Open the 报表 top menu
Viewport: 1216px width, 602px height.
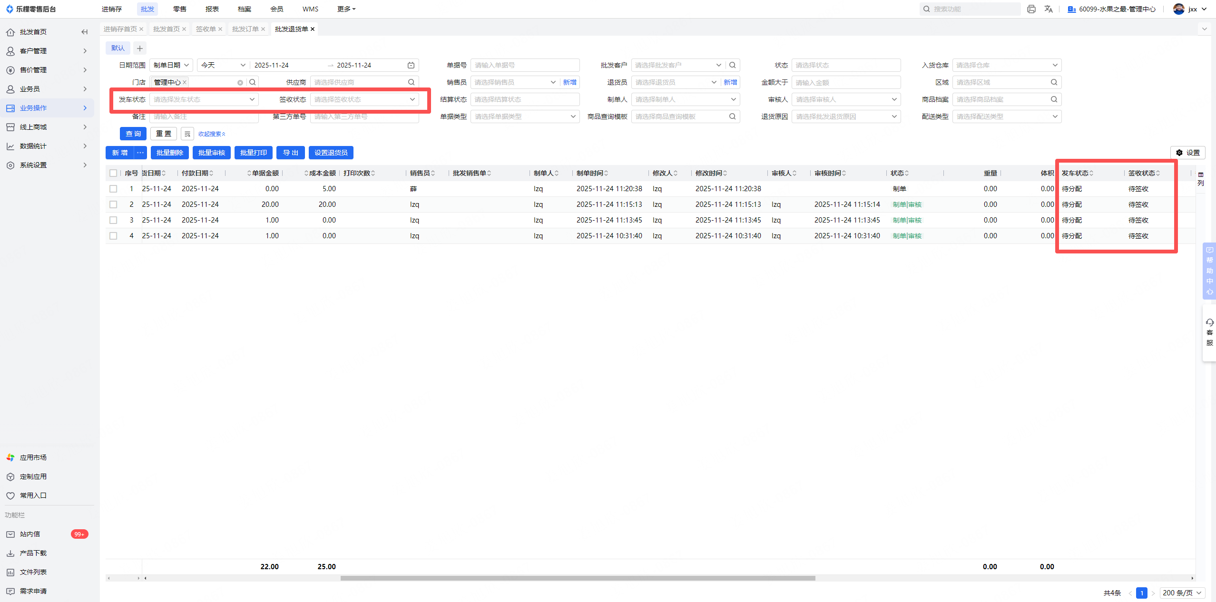(x=212, y=9)
